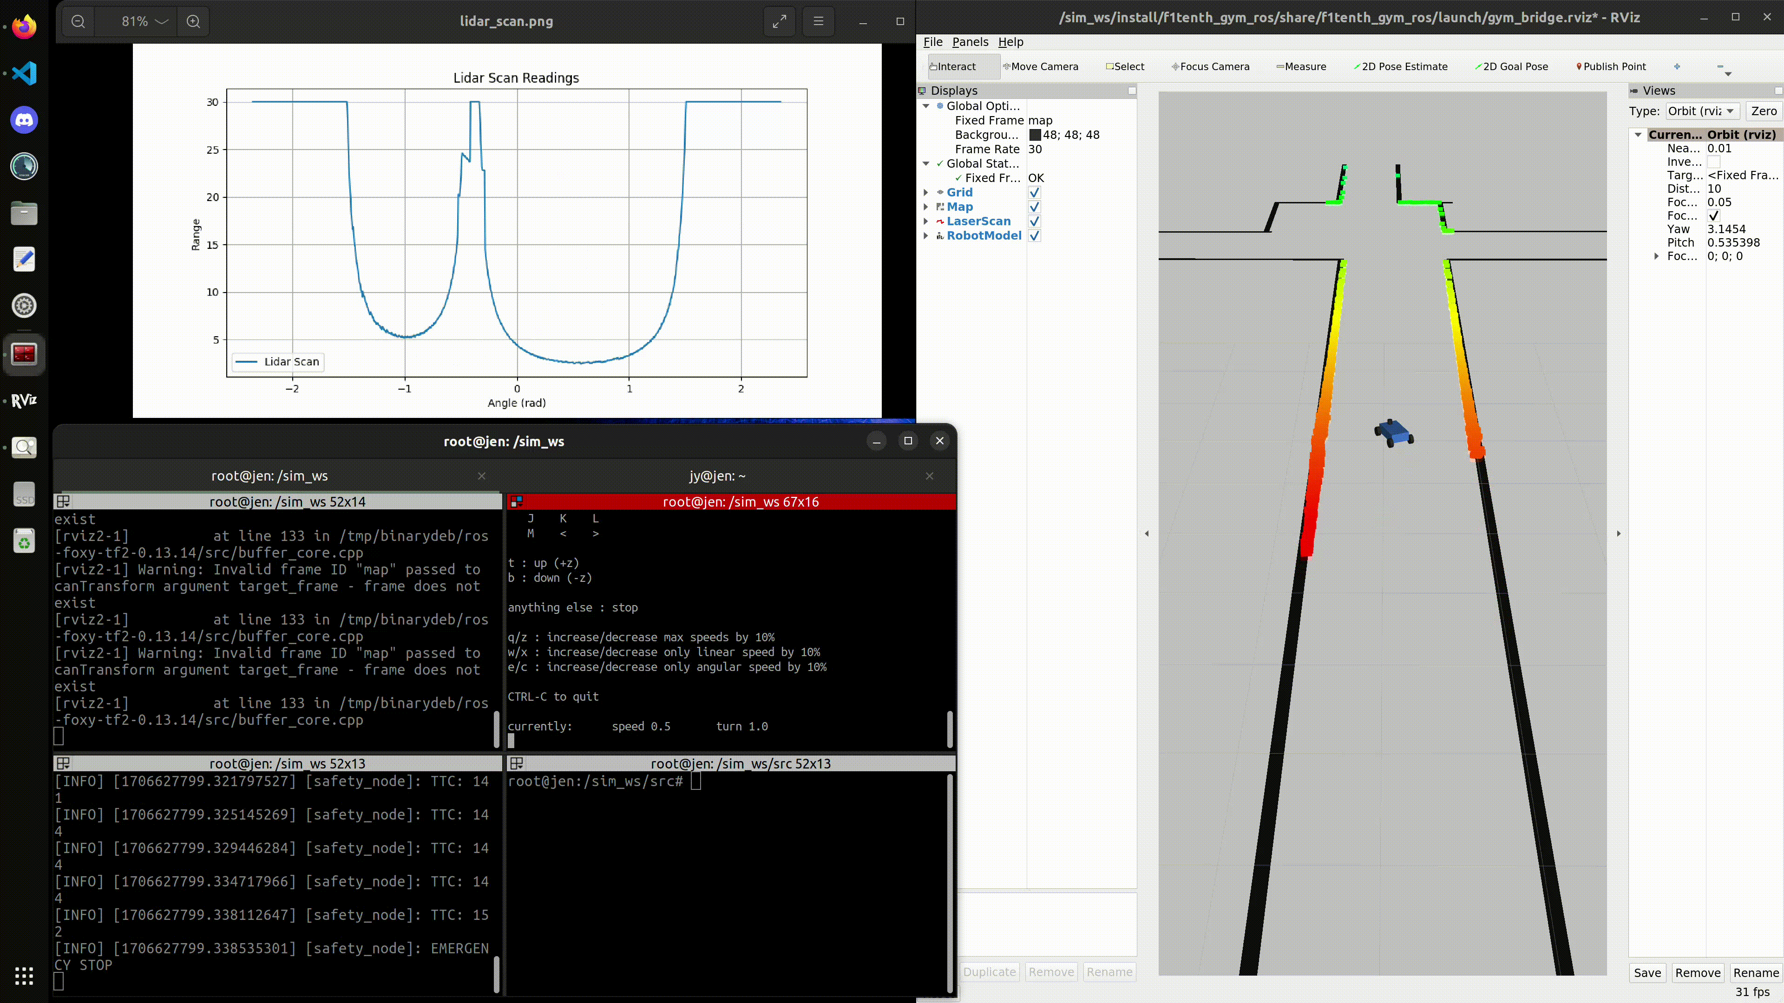Open the view Type dropdown
1784x1003 pixels.
click(1702, 111)
